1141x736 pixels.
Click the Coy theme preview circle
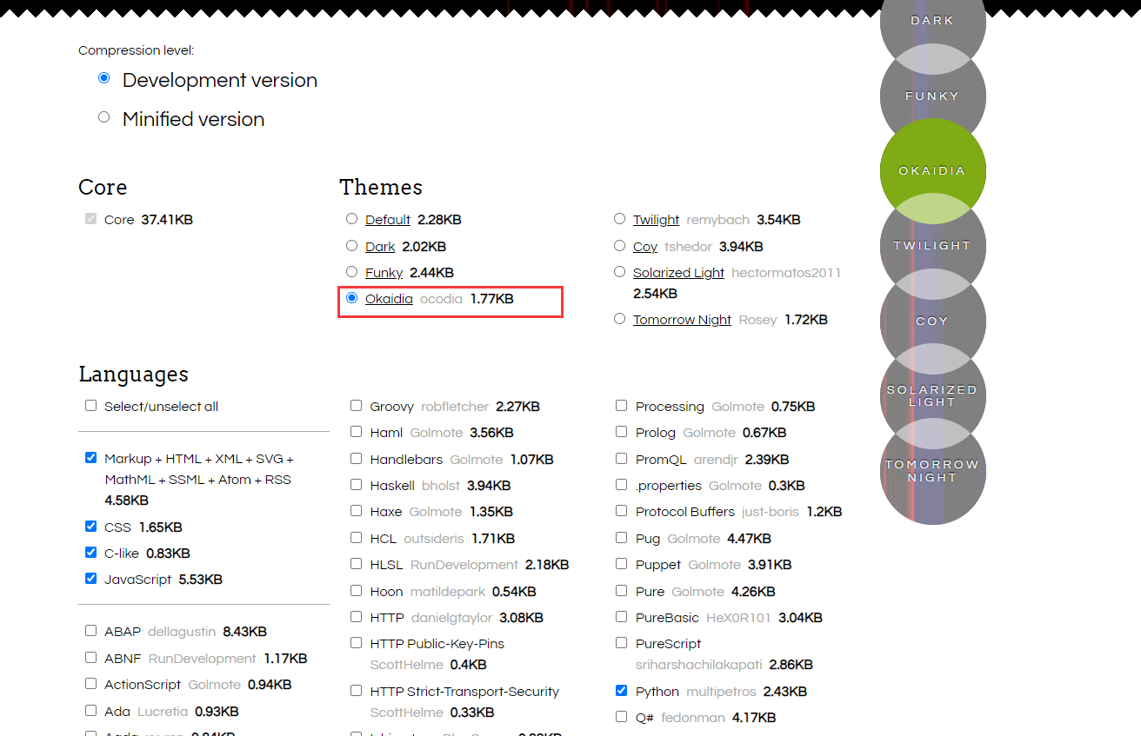point(932,321)
